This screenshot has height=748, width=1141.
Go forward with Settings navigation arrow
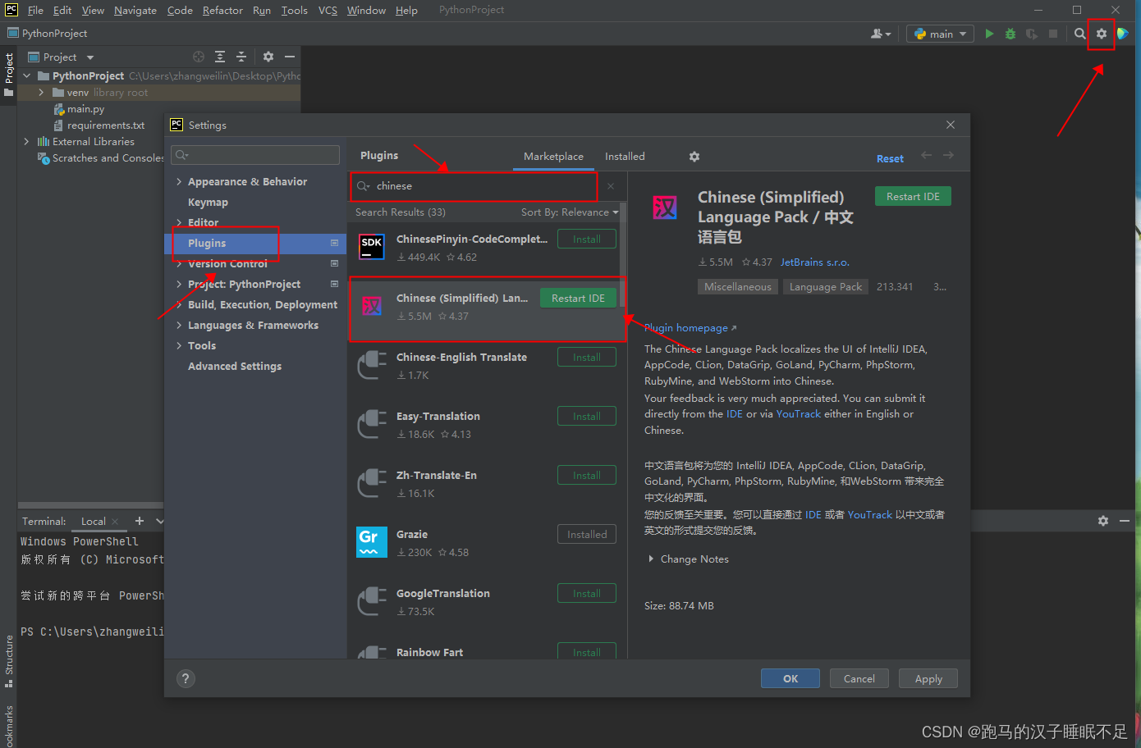click(948, 155)
